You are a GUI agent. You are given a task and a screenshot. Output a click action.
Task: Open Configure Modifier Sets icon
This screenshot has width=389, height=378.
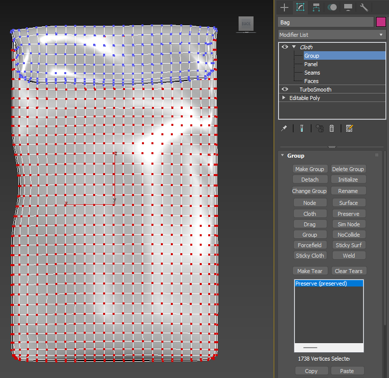tap(349, 128)
